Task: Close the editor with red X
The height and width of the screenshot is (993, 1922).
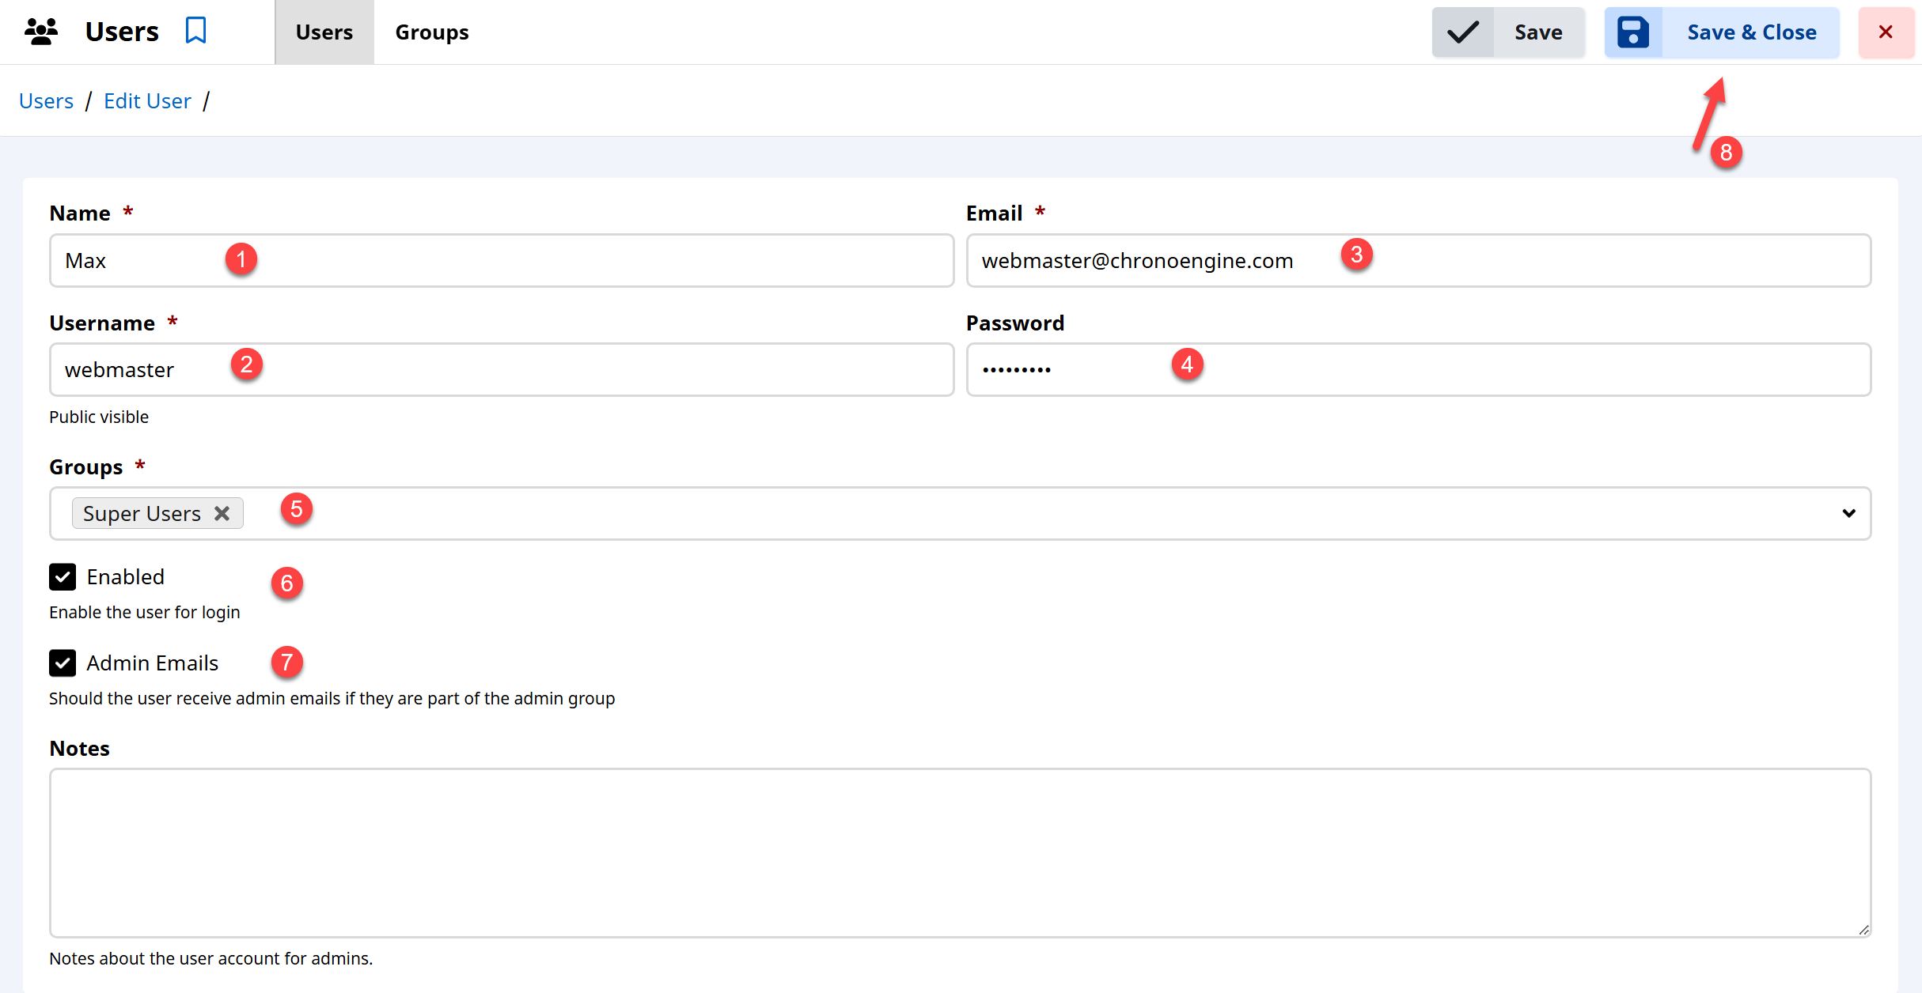Action: coord(1886,32)
